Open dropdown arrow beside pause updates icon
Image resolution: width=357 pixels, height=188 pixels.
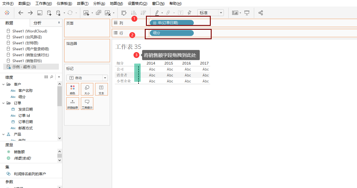click(x=64, y=13)
